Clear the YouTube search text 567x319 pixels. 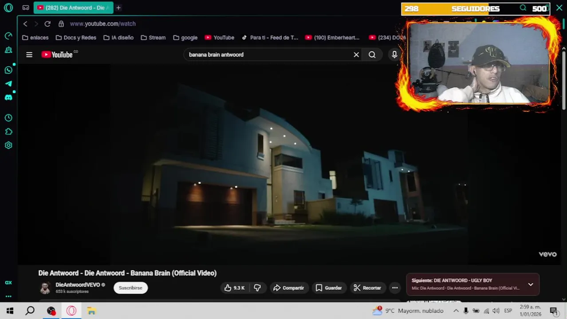[x=356, y=54]
